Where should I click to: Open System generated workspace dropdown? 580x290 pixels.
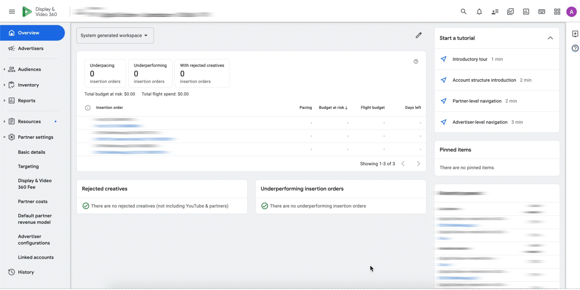[x=115, y=35]
